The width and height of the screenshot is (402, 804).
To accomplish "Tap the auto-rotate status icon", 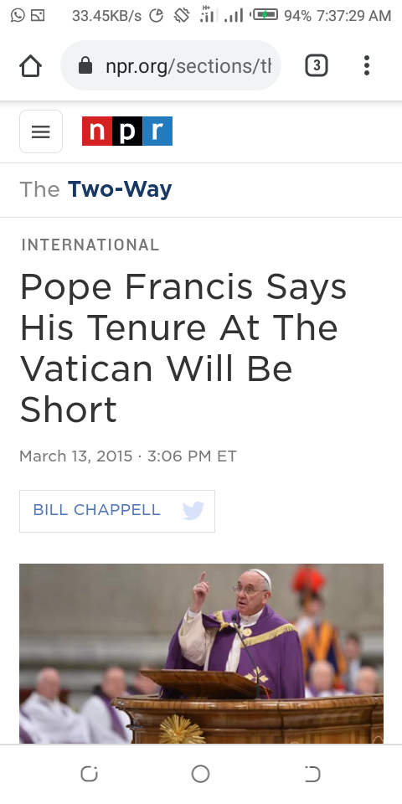I will 182,15.
